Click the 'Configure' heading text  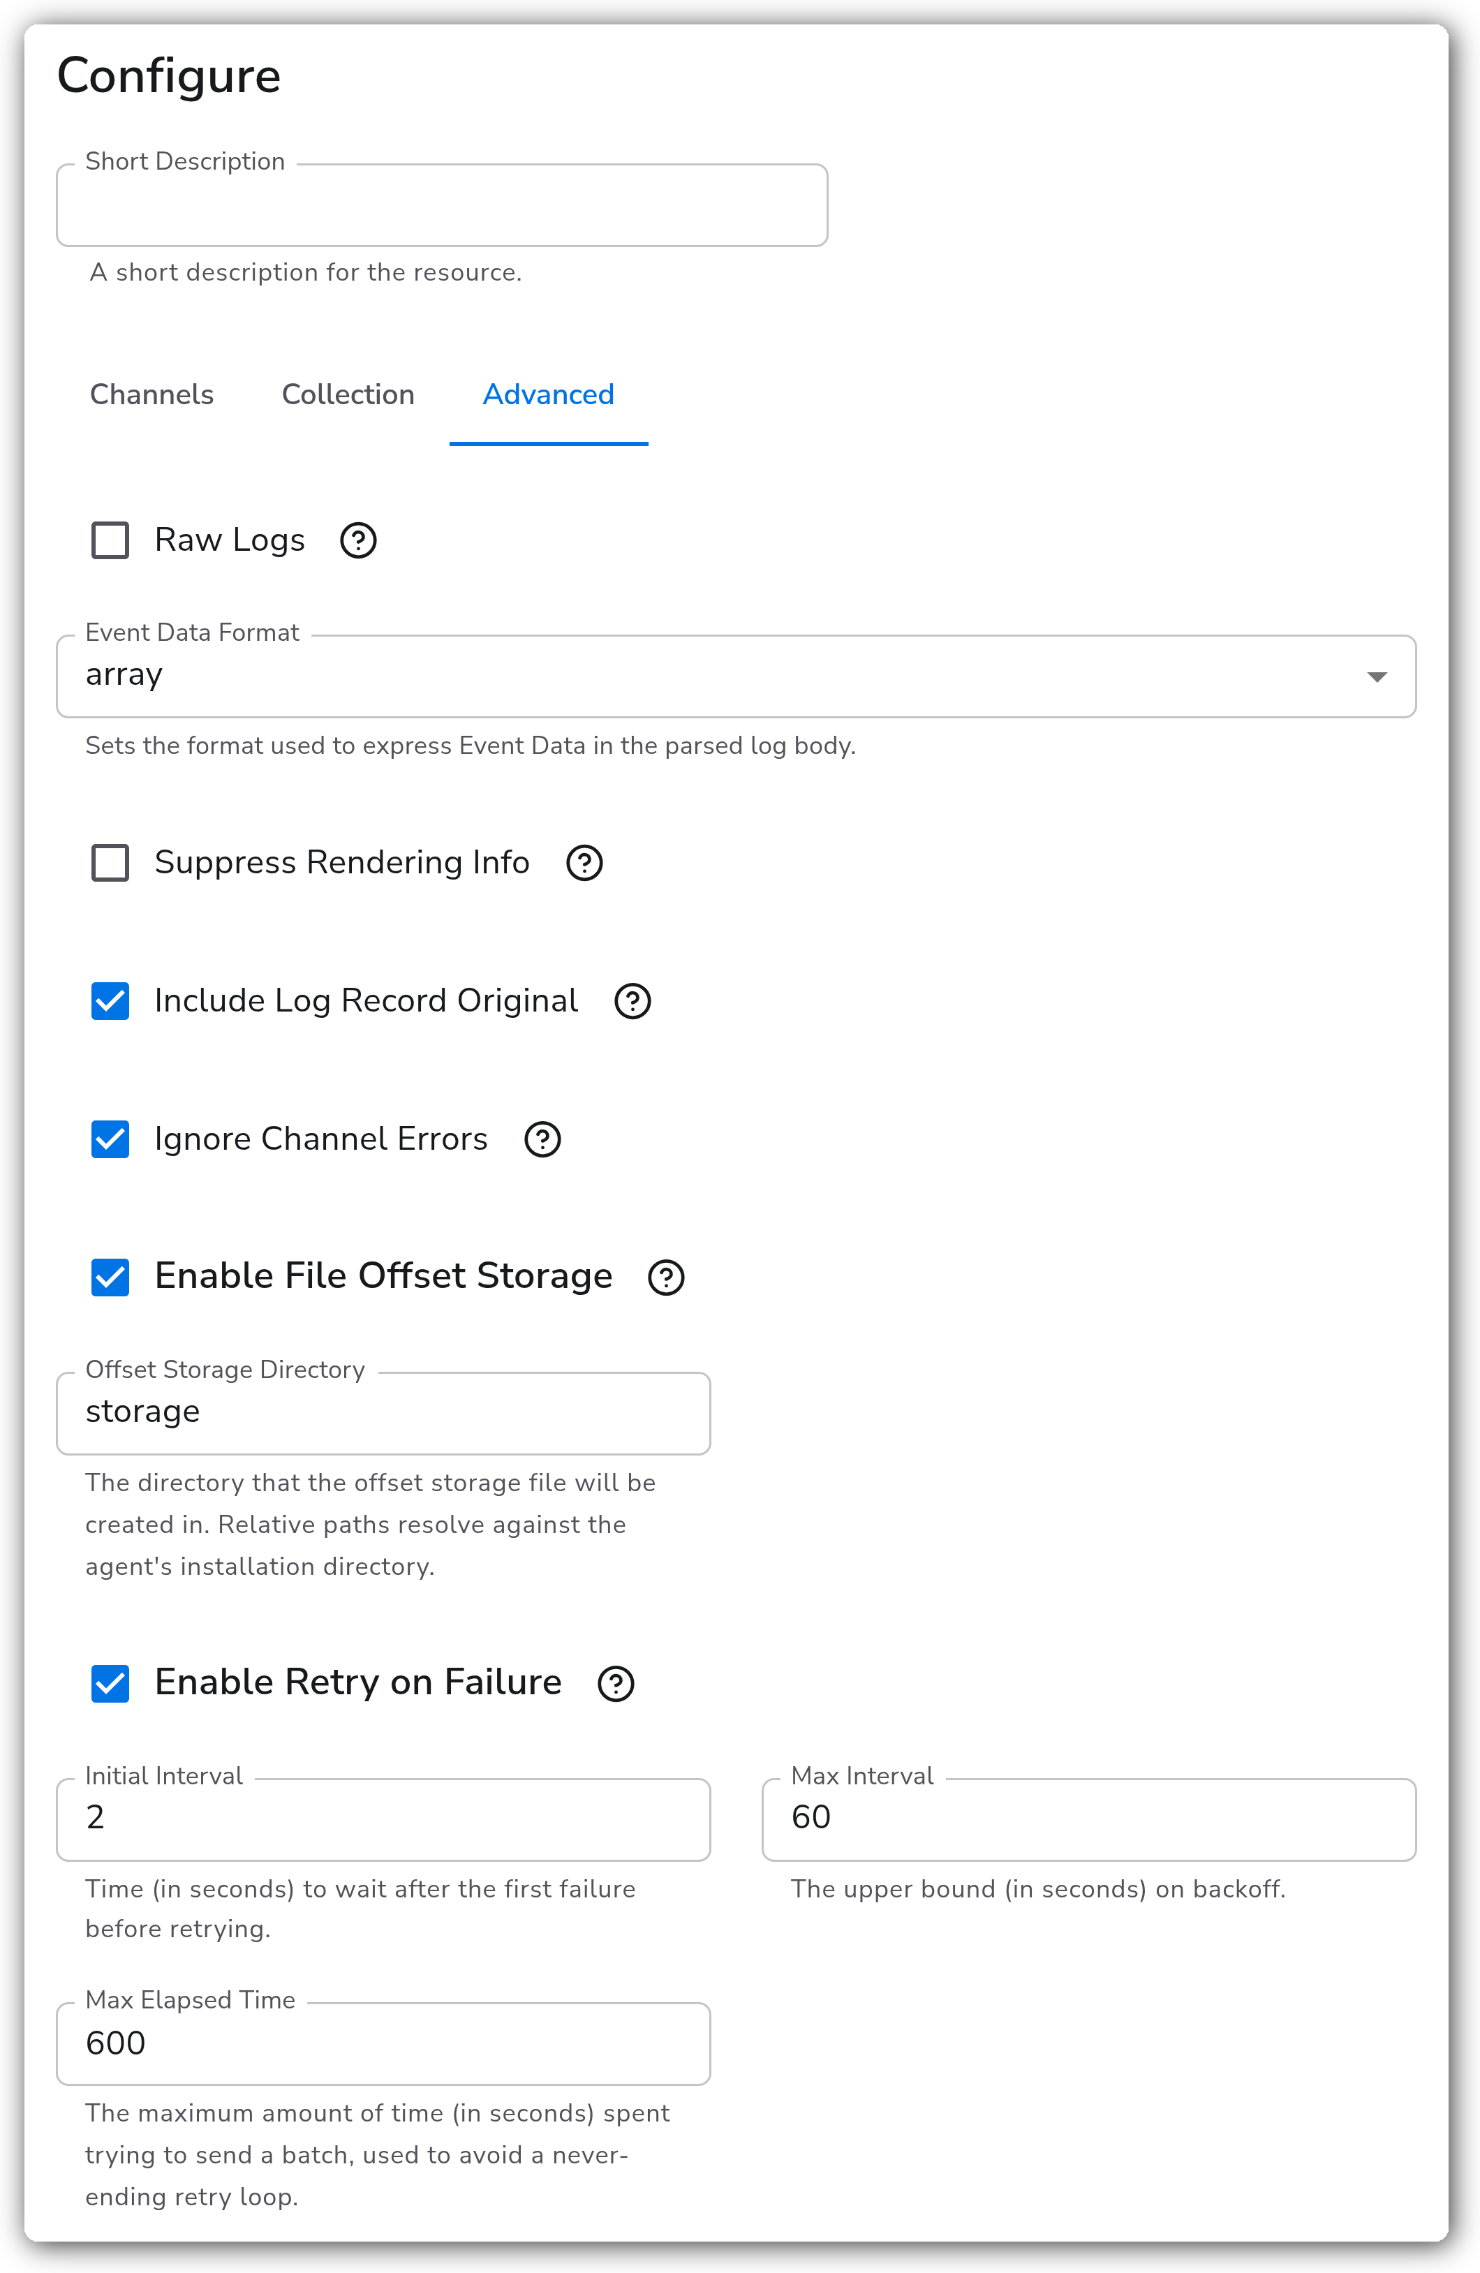pos(169,76)
